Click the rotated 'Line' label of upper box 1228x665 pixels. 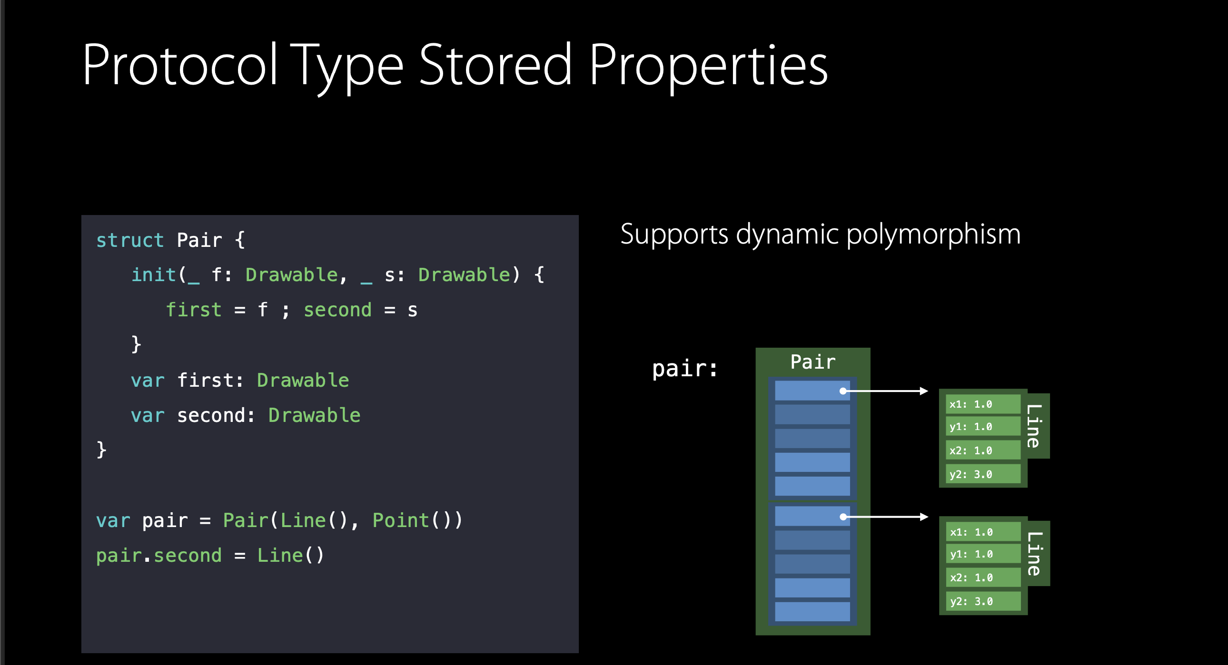1033,426
